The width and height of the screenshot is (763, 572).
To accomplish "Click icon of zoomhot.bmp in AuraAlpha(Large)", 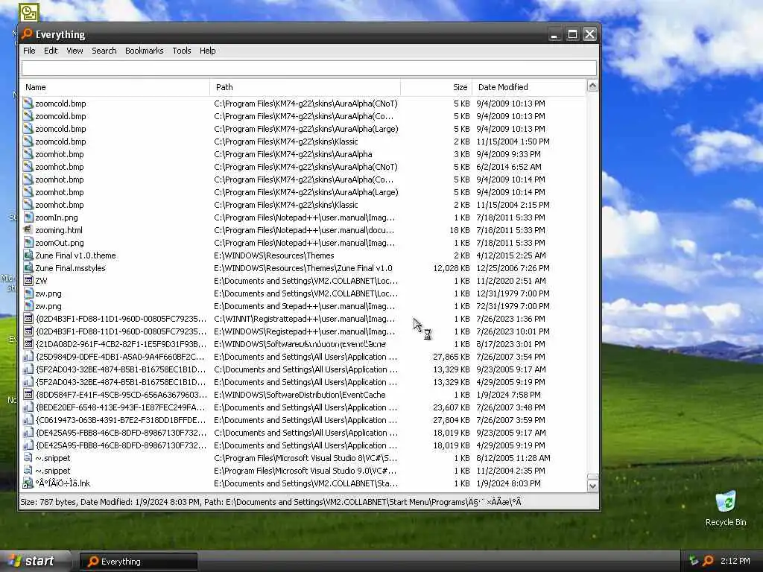I will click(x=28, y=192).
